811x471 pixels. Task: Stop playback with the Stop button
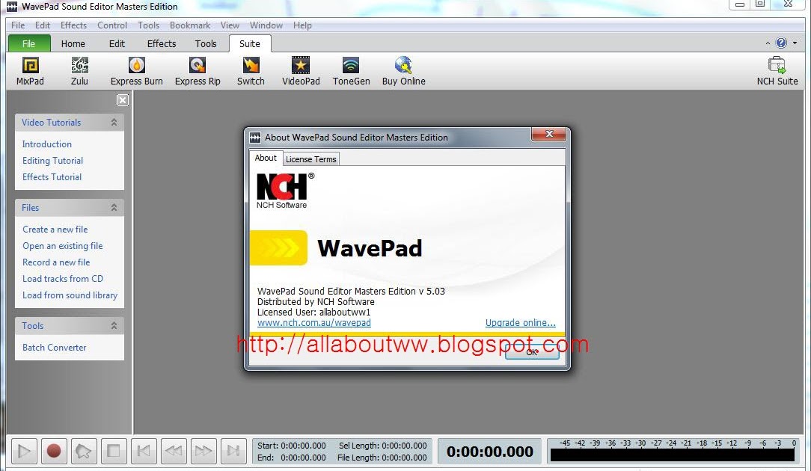(x=114, y=452)
